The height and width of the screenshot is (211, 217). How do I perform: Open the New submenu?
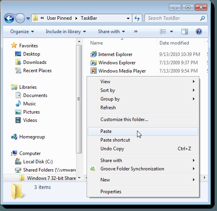click(x=143, y=180)
